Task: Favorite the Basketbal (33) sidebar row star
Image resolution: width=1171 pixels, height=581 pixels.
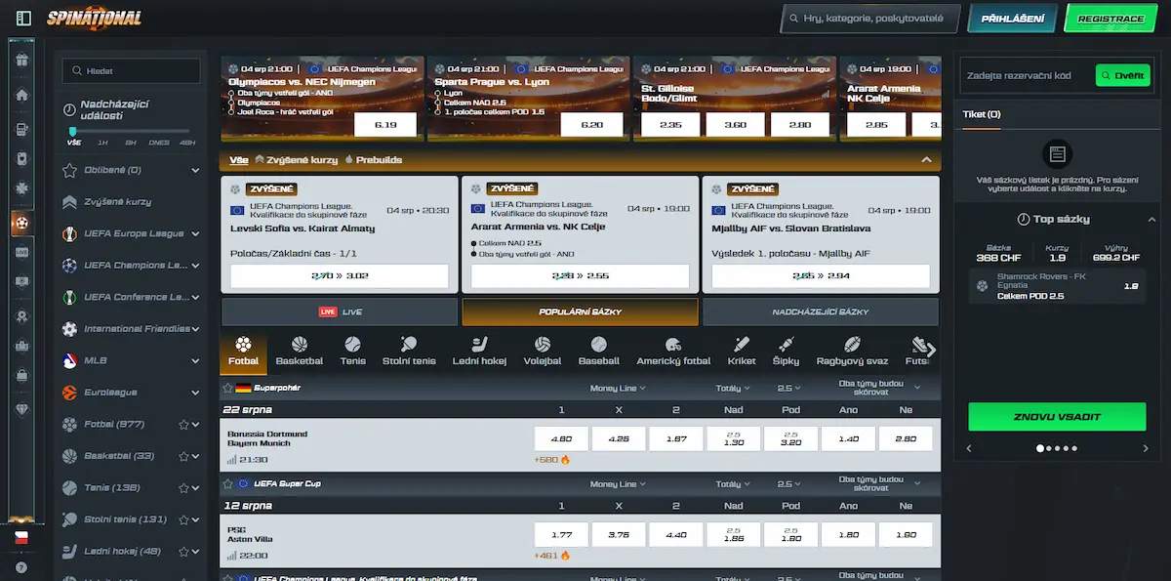Action: 182,456
